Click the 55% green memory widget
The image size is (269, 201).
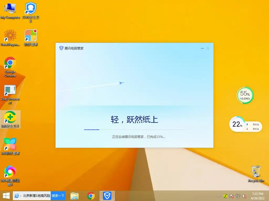point(245,95)
